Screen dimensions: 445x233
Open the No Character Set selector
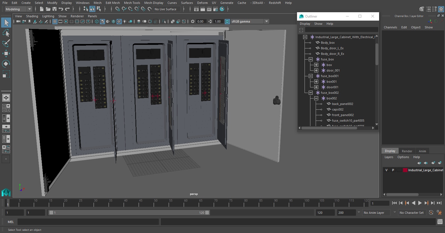click(x=412, y=213)
